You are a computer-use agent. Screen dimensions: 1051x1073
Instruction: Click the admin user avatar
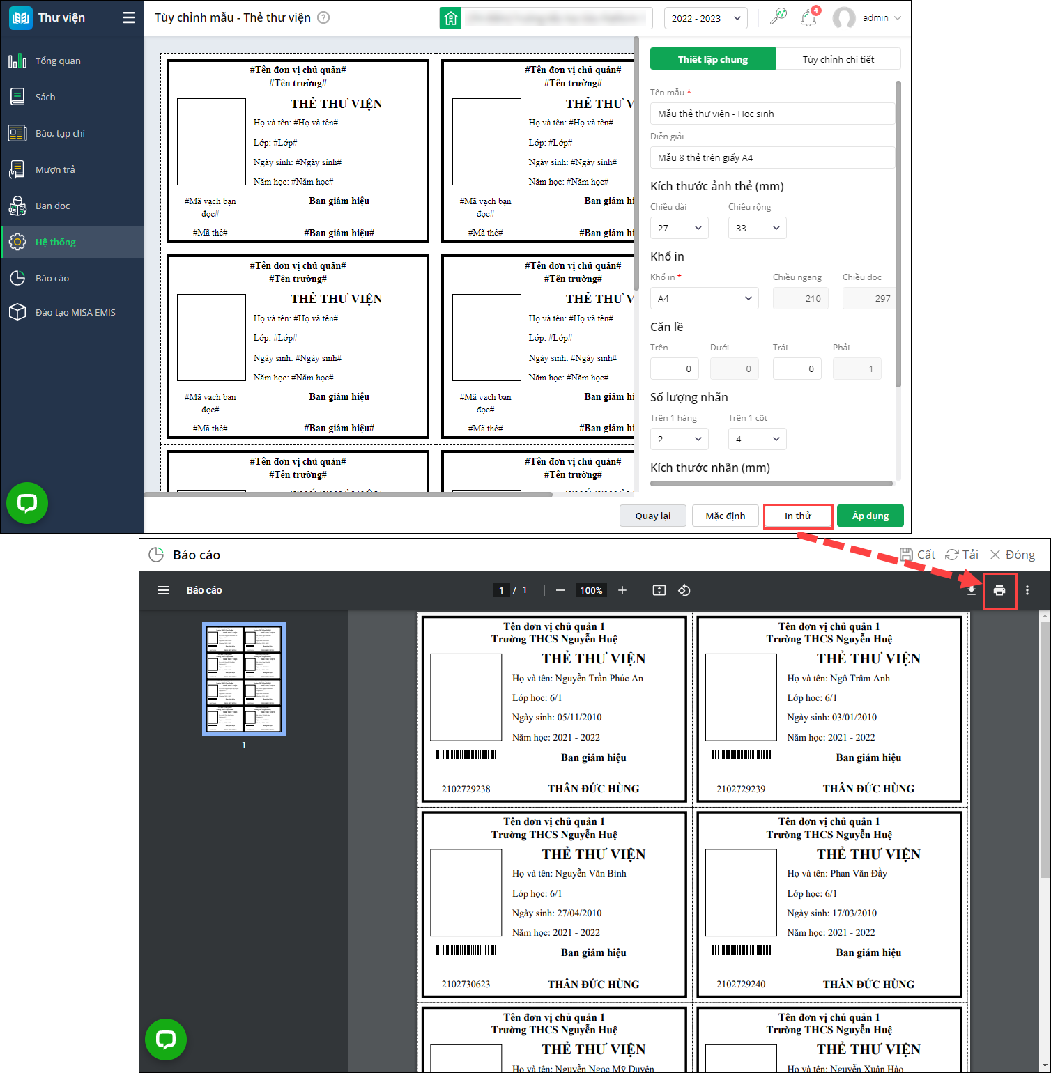844,18
